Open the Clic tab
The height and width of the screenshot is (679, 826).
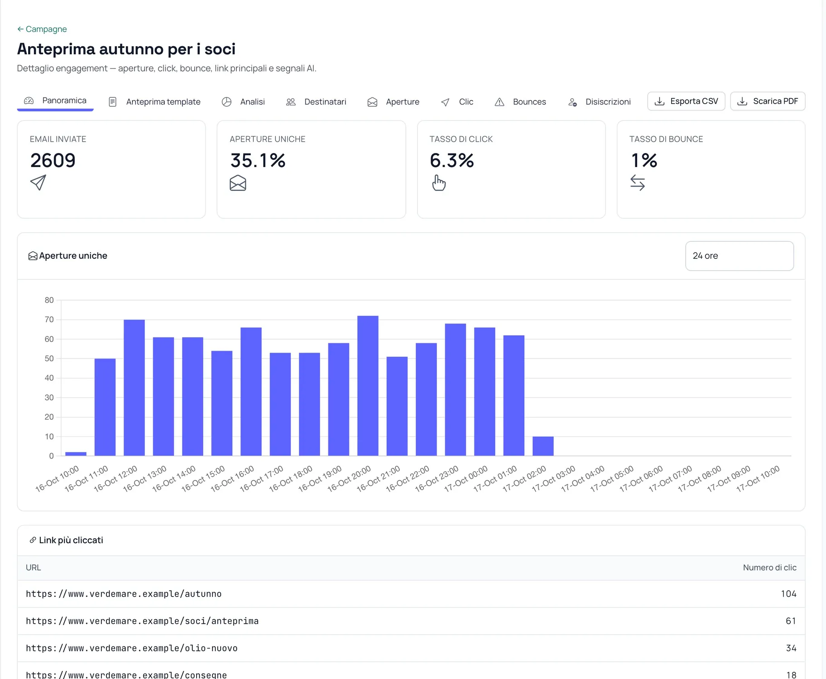pos(457,102)
